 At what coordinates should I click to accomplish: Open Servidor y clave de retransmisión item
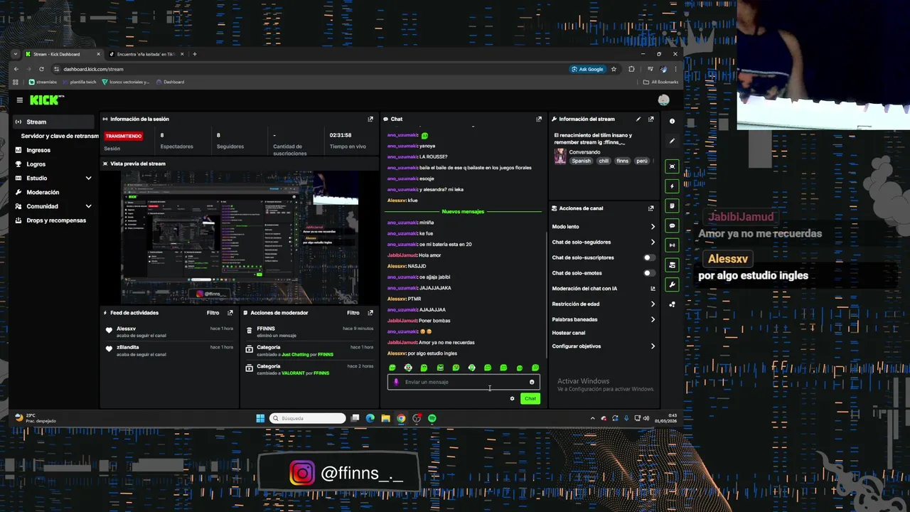(60, 136)
